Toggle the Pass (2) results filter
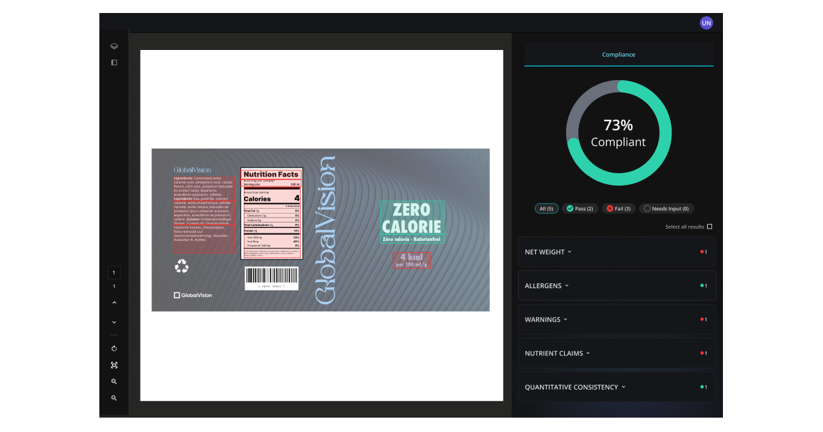Viewport: 823px width, 432px height. (580, 208)
